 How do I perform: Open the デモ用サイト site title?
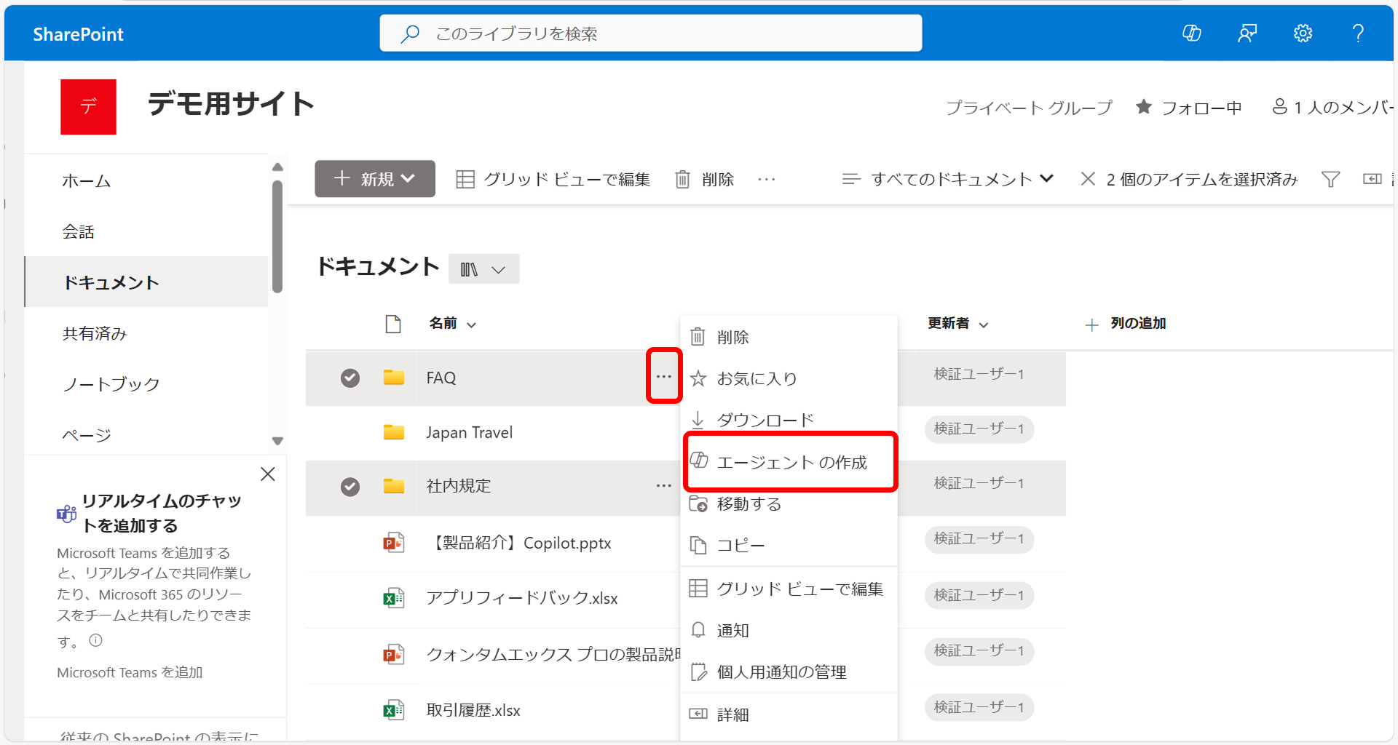[231, 104]
